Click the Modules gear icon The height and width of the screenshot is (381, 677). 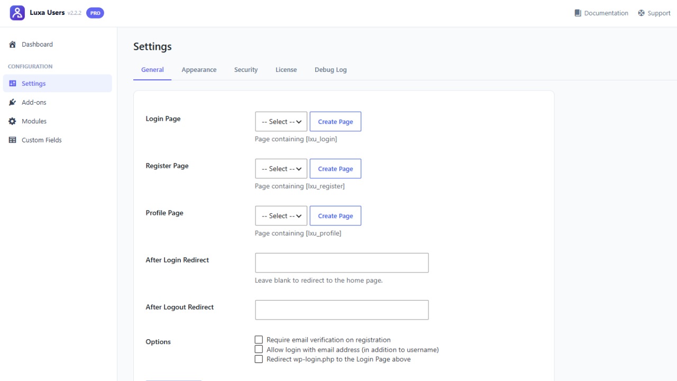click(13, 121)
